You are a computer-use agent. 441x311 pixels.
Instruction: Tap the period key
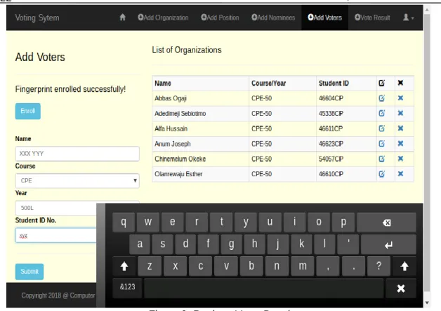[x=353, y=266]
